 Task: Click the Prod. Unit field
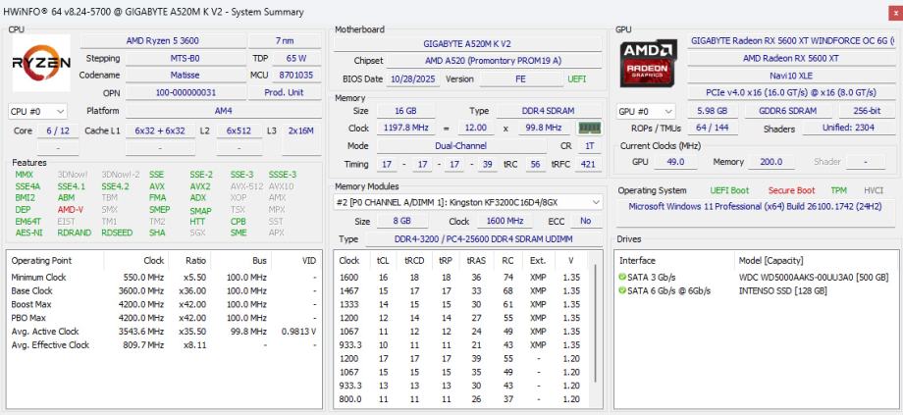285,92
